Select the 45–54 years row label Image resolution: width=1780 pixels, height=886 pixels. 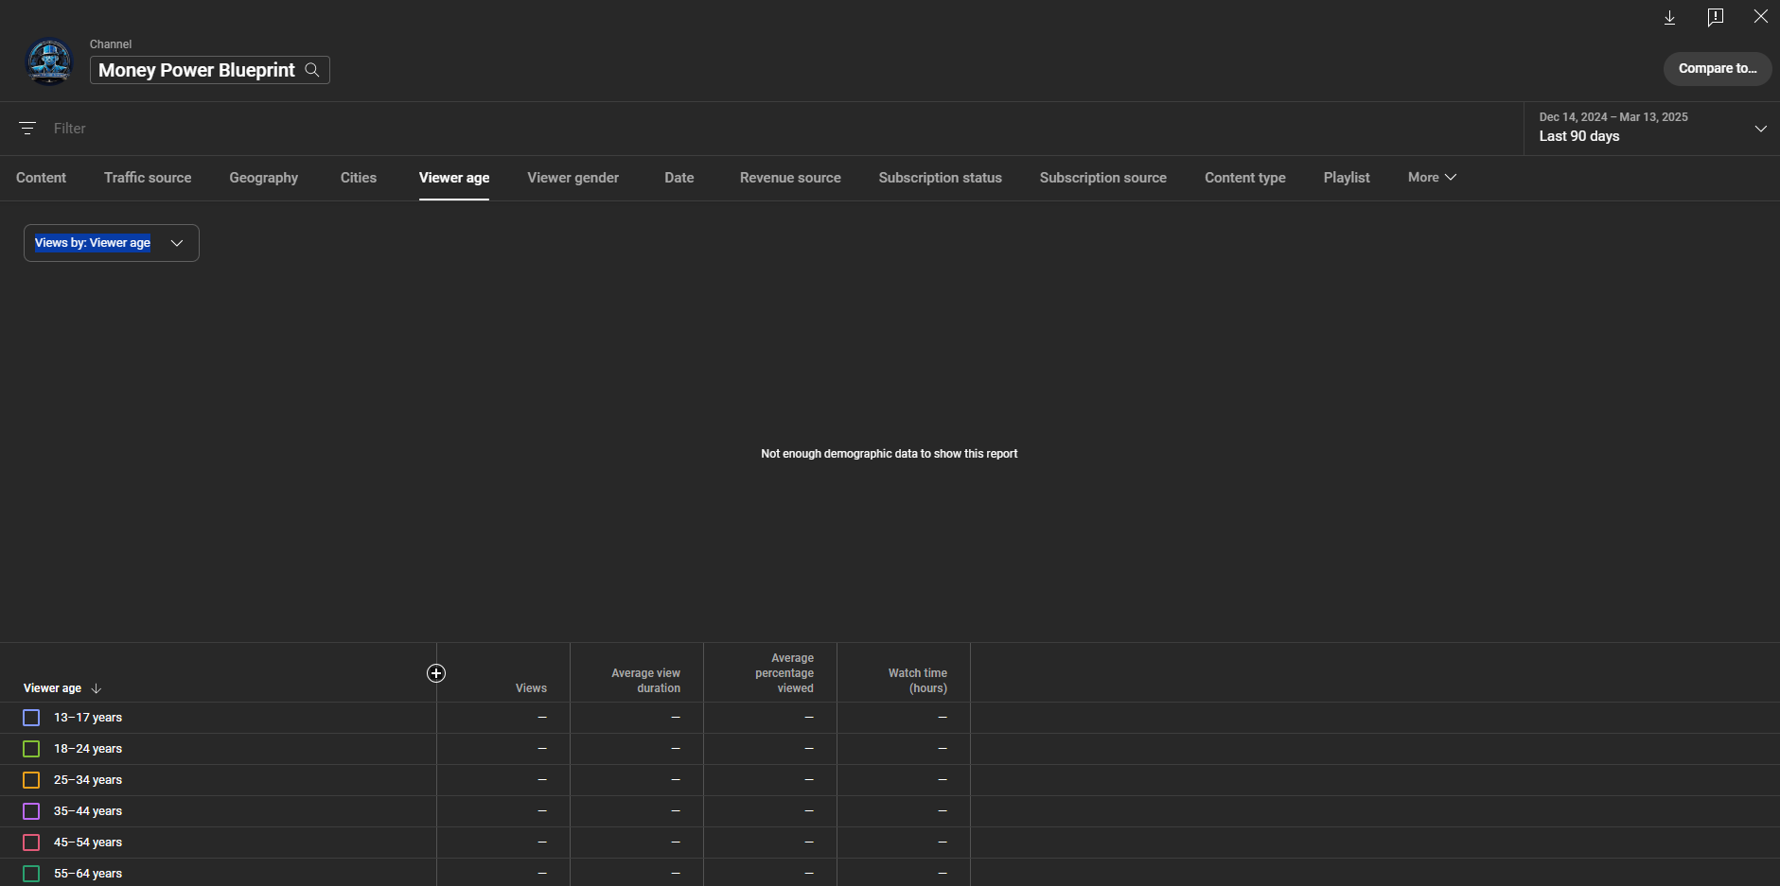tap(88, 843)
